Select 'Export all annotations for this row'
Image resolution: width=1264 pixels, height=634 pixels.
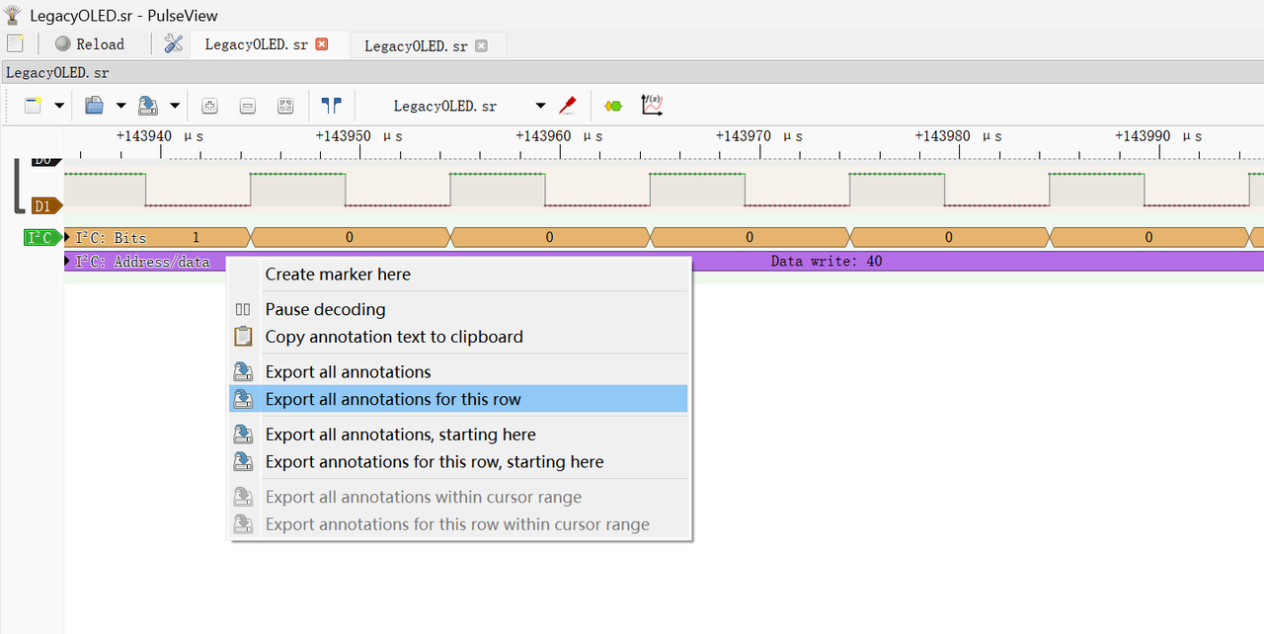point(393,399)
